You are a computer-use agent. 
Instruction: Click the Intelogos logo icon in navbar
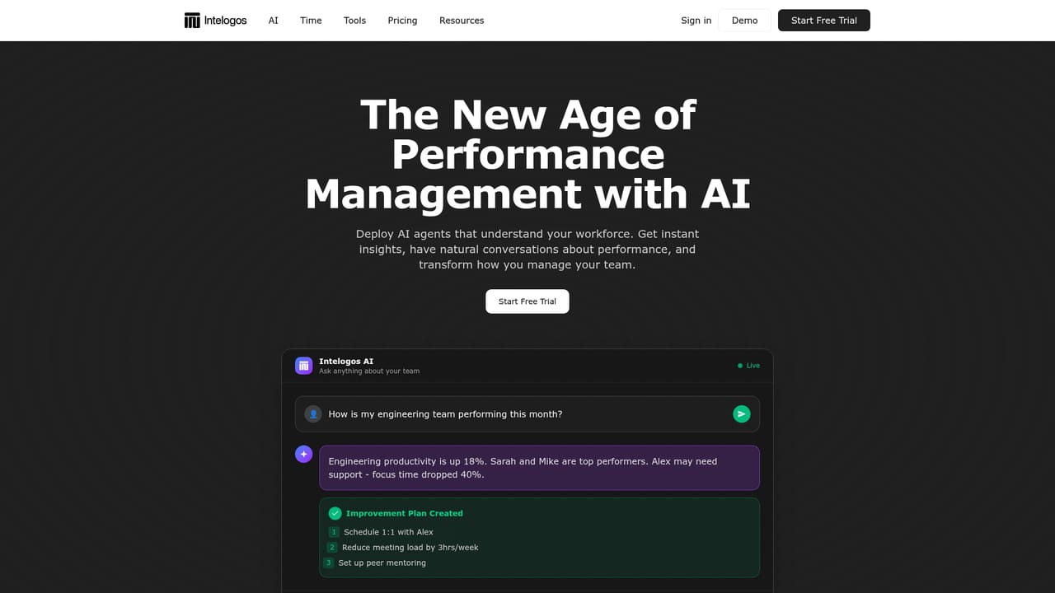click(192, 21)
